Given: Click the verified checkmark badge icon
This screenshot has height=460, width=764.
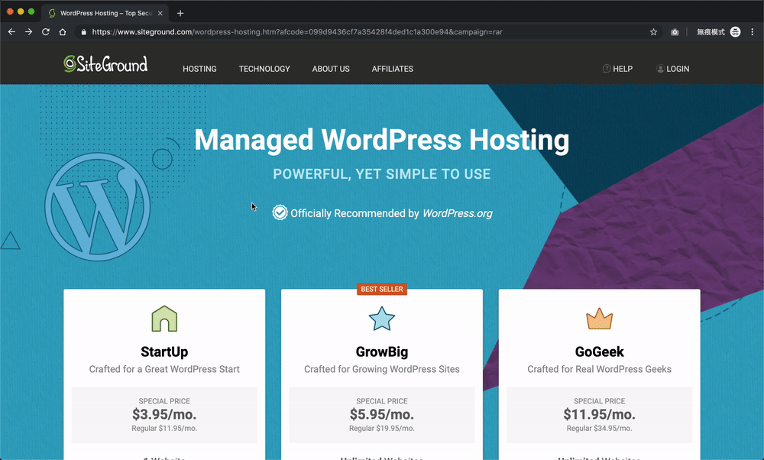Looking at the screenshot, I should pos(280,212).
